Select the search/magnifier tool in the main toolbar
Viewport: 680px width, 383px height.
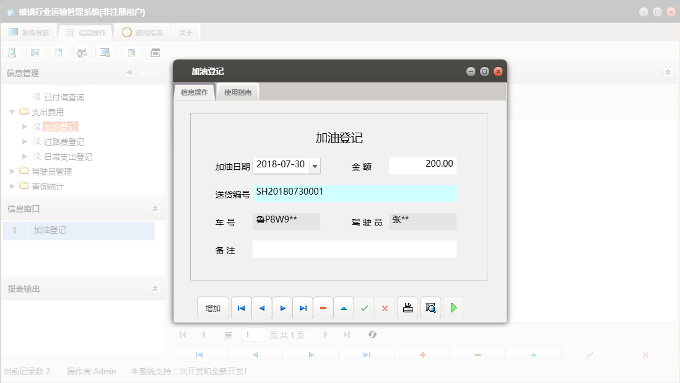pos(12,52)
